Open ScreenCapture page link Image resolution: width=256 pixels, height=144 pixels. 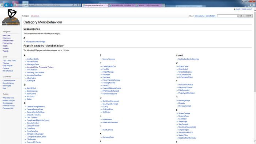(x=184, y=113)
